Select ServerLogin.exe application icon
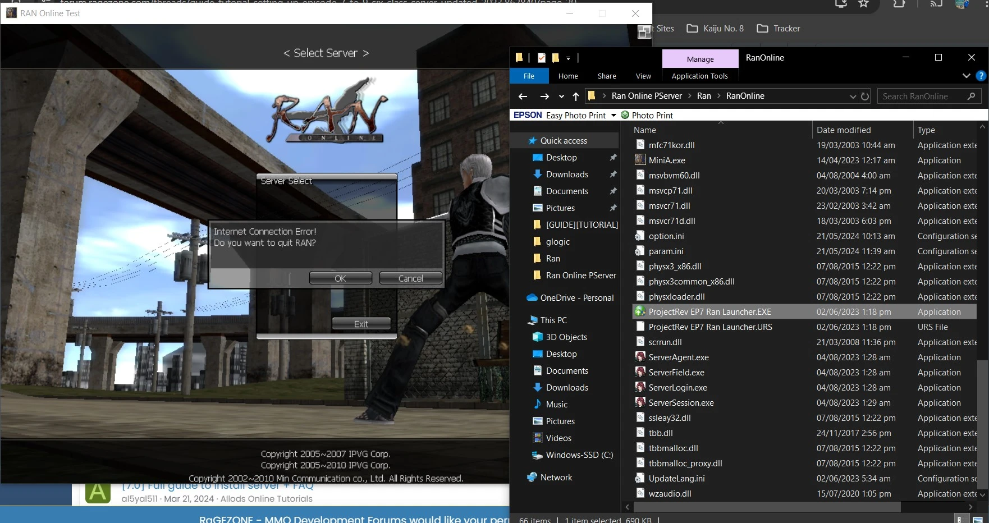The height and width of the screenshot is (523, 989). (x=640, y=387)
